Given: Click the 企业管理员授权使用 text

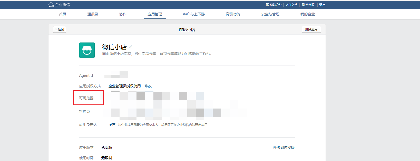Looking at the screenshot, I should point(124,86).
